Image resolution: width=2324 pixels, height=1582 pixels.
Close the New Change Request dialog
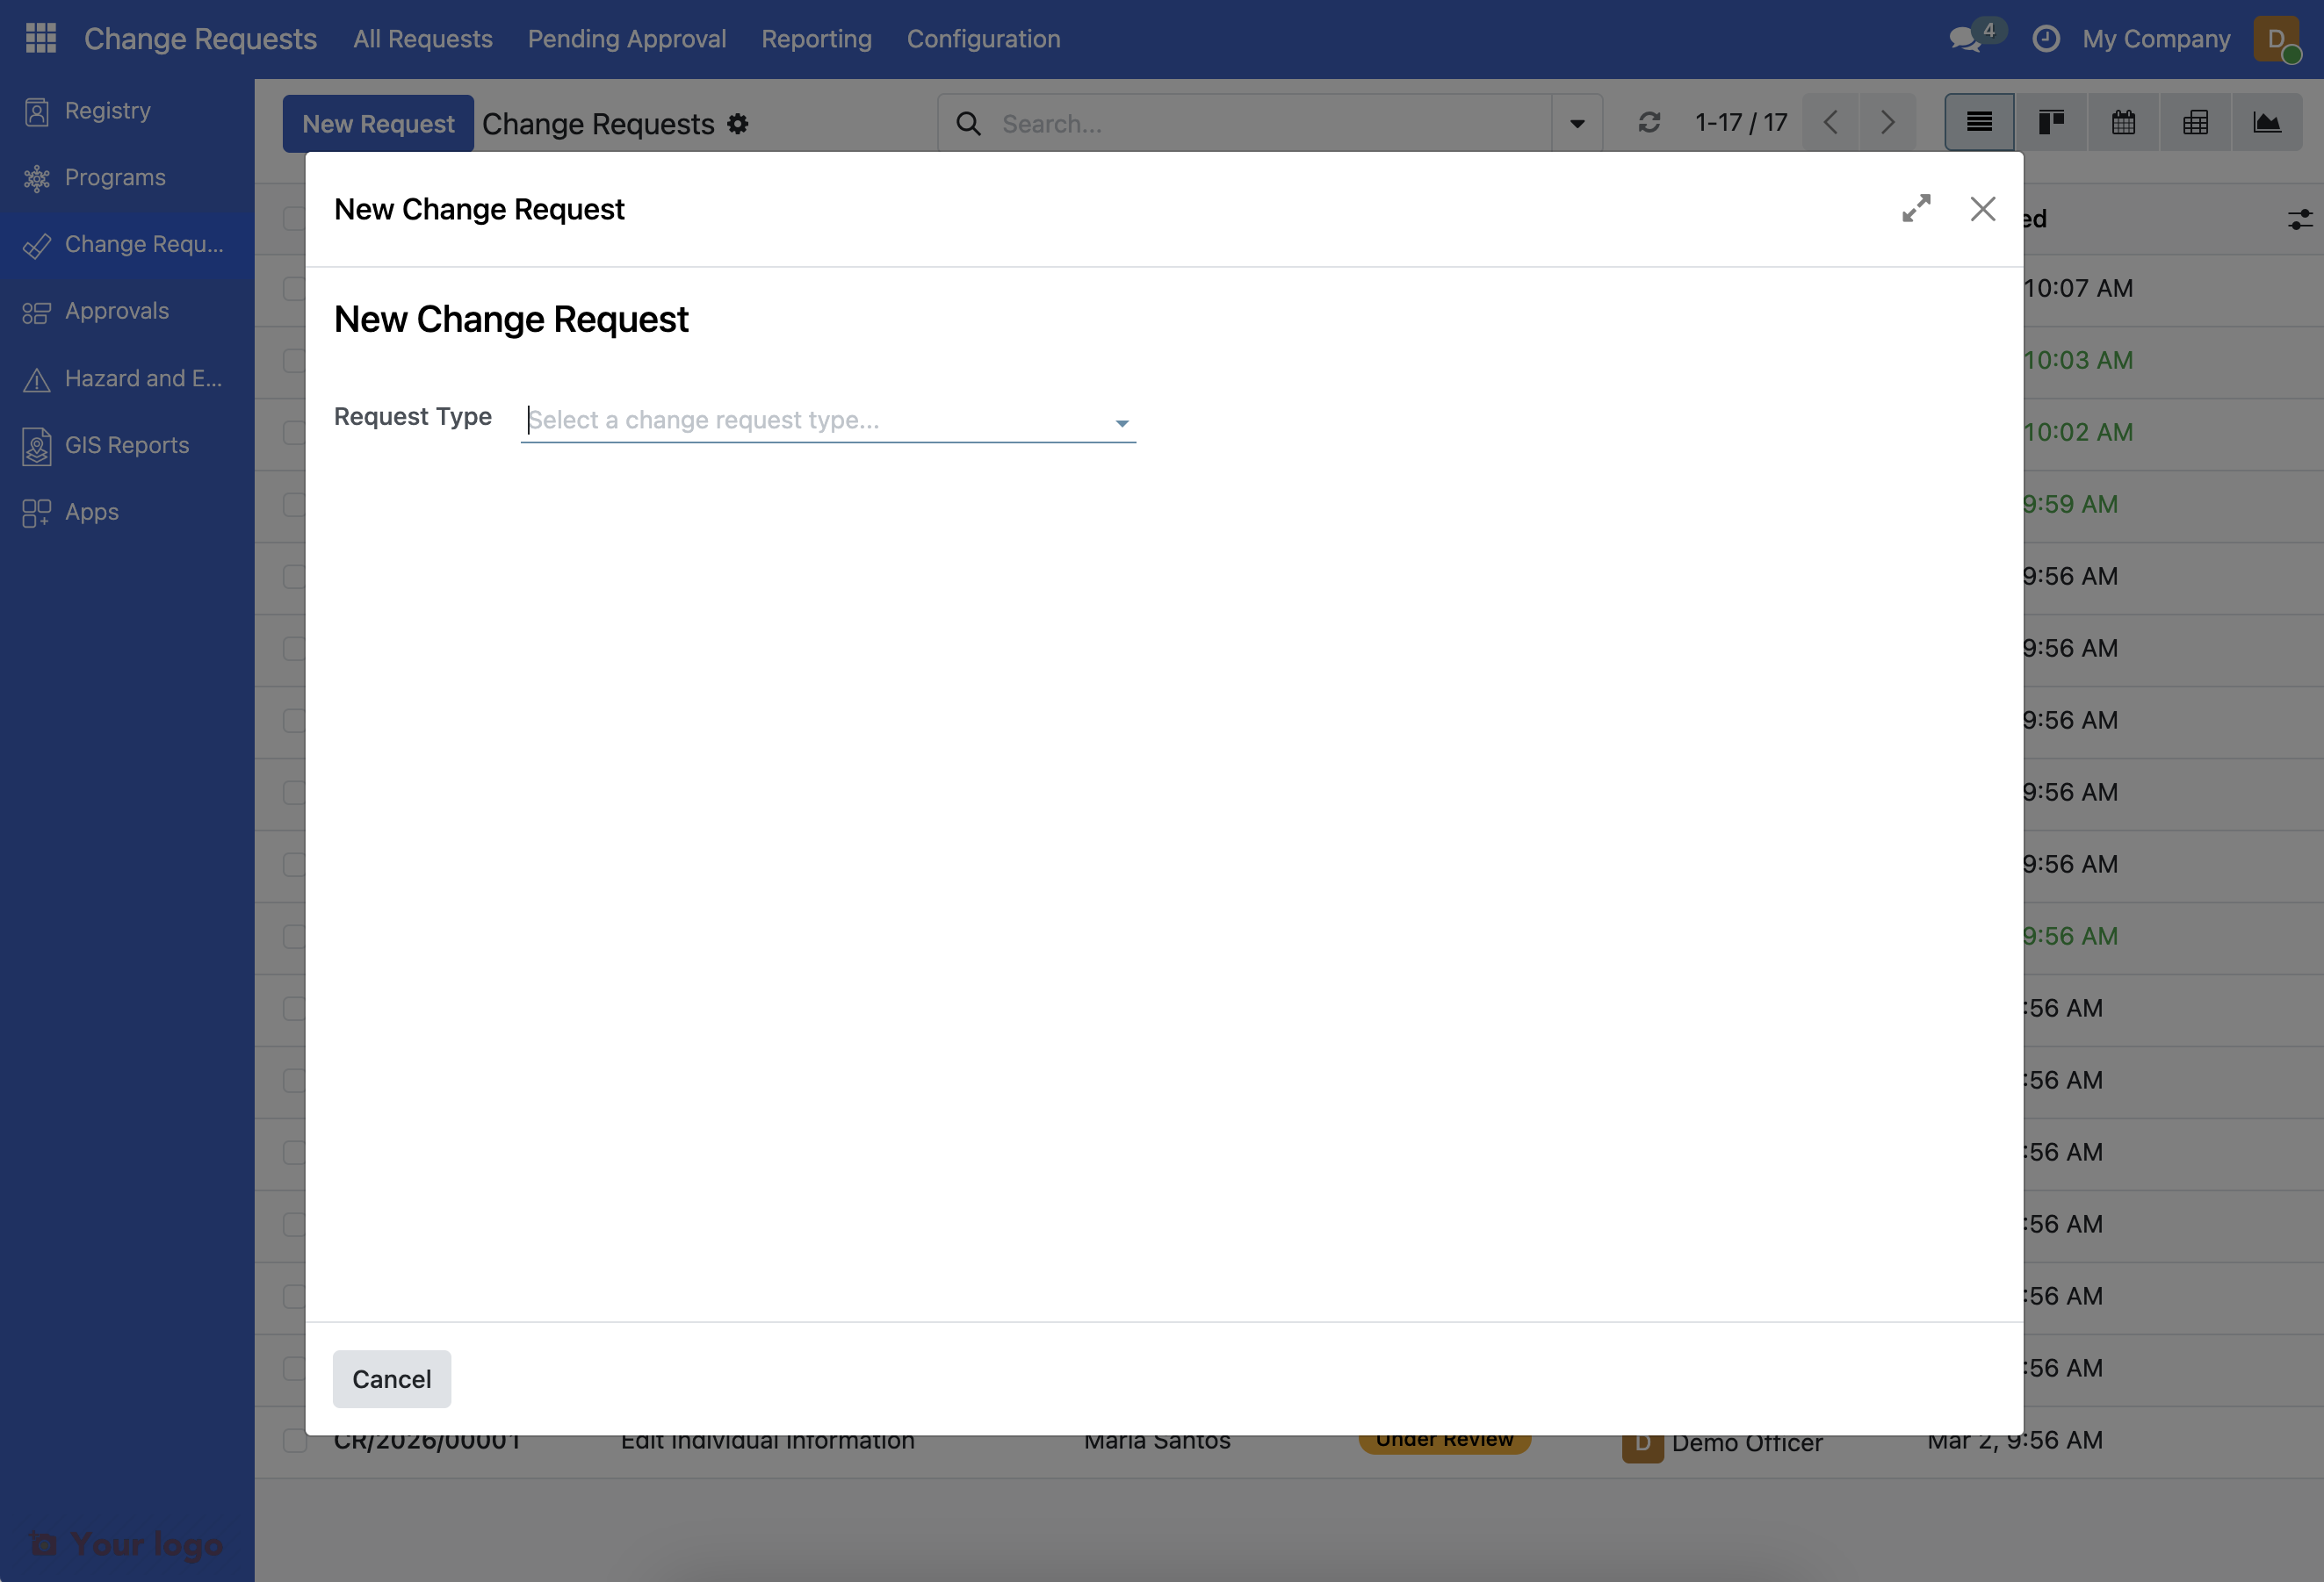point(1982,209)
